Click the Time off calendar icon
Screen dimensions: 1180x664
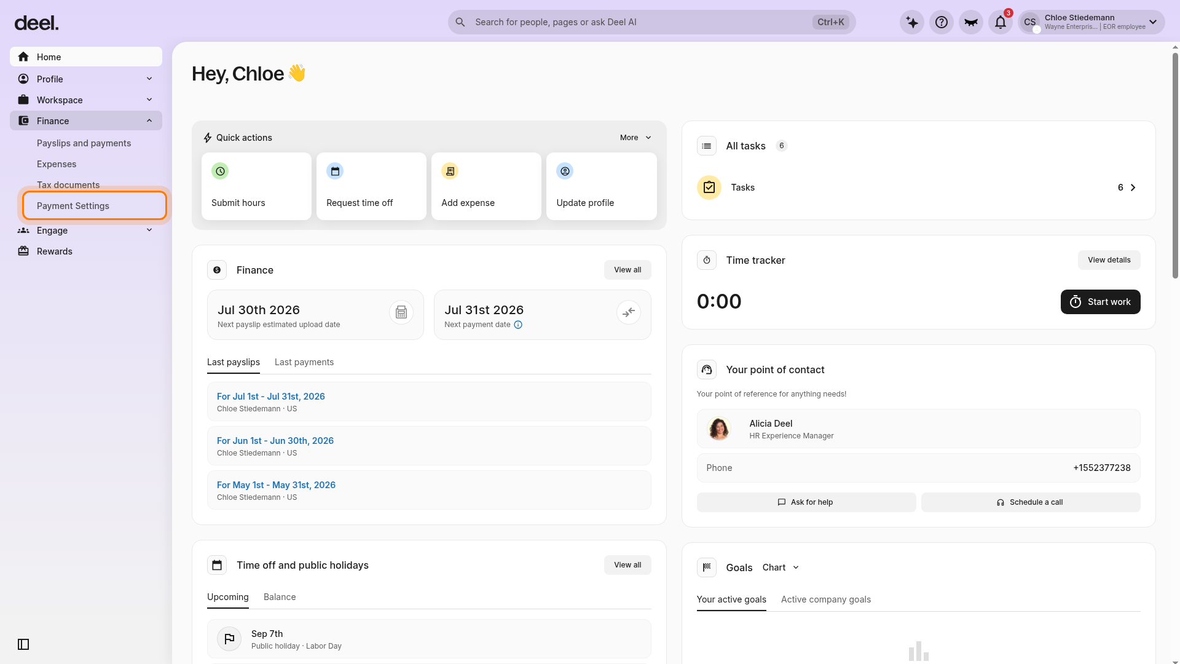(217, 565)
